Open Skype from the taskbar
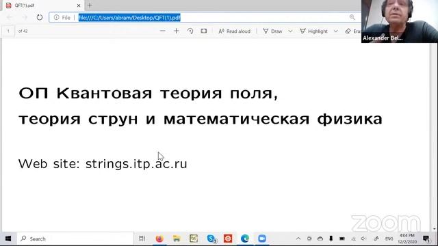The width and height of the screenshot is (438, 246). 211,238
